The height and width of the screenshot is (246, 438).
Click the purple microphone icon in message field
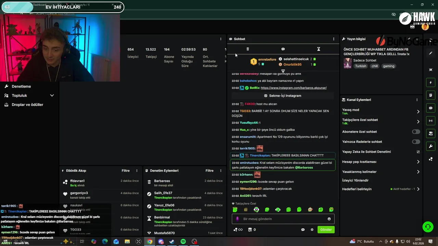click(x=237, y=219)
